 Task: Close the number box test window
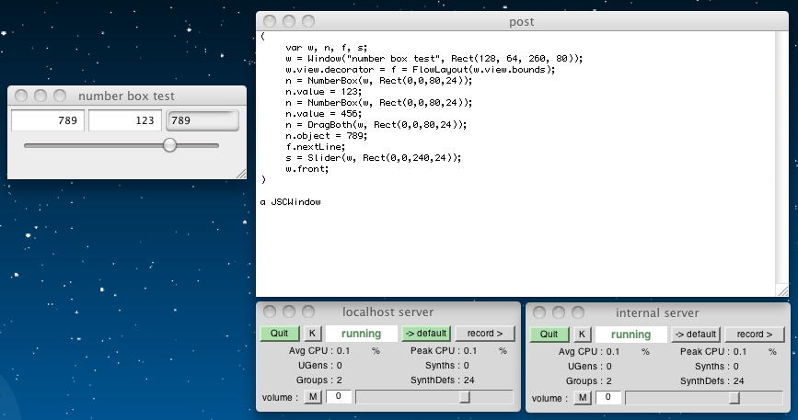(x=23, y=96)
